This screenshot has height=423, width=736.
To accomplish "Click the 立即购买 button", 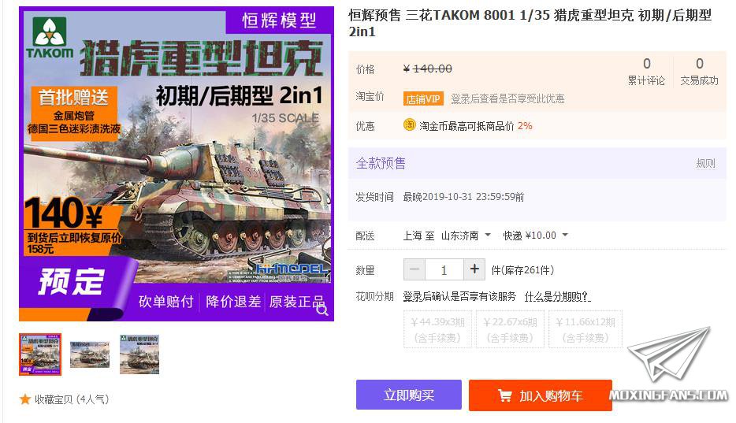I will coord(409,395).
